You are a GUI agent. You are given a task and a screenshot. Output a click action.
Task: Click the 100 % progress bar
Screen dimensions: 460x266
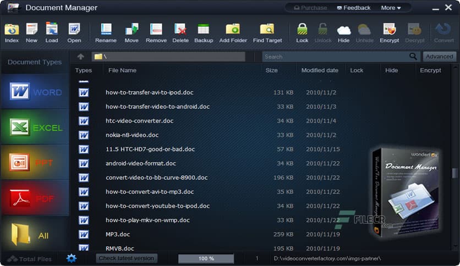pyautogui.click(x=206, y=258)
